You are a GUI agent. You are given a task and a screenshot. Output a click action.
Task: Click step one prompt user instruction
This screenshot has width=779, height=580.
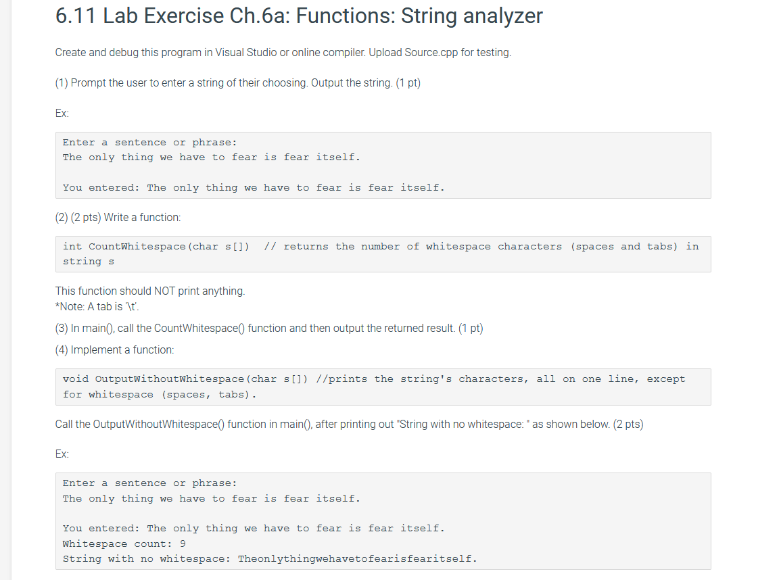pos(237,83)
